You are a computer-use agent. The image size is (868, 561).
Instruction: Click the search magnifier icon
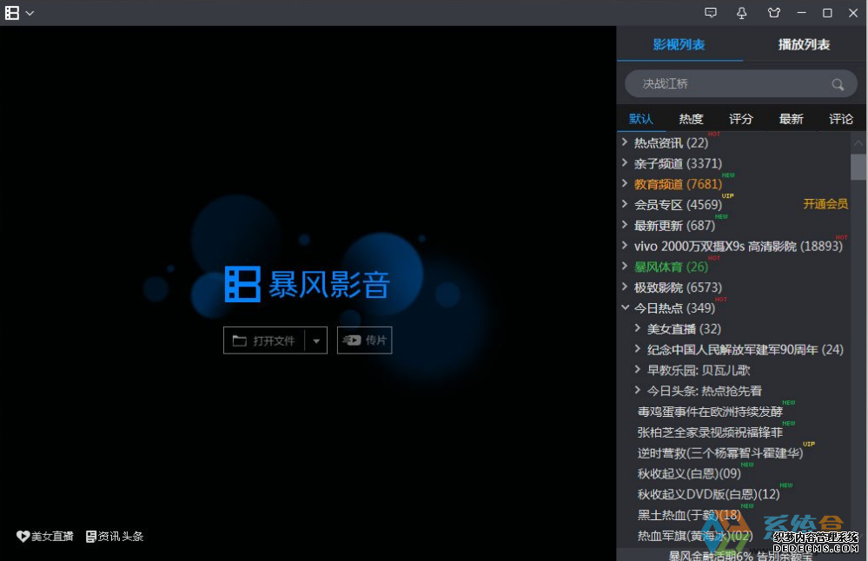[838, 84]
